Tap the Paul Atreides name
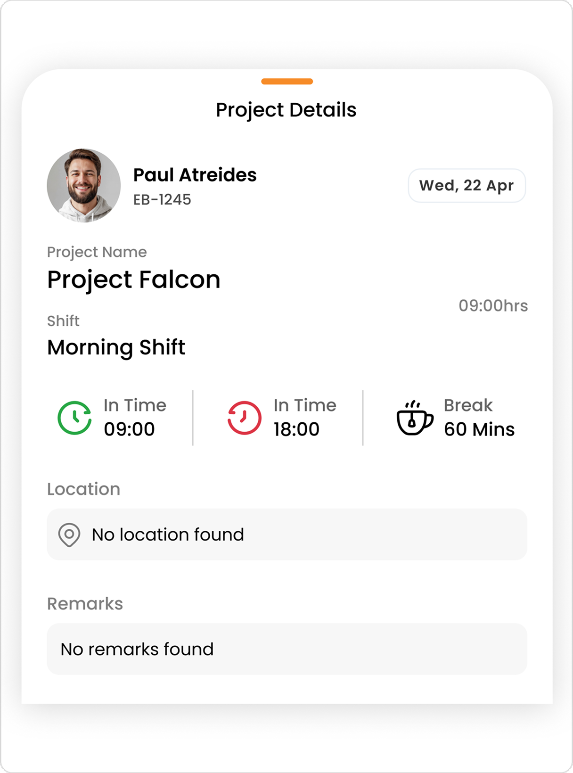The height and width of the screenshot is (773, 573). point(195,175)
